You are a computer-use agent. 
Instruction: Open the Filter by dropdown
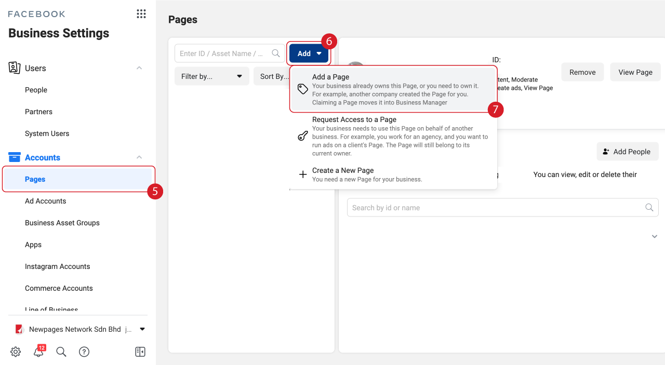coord(211,76)
